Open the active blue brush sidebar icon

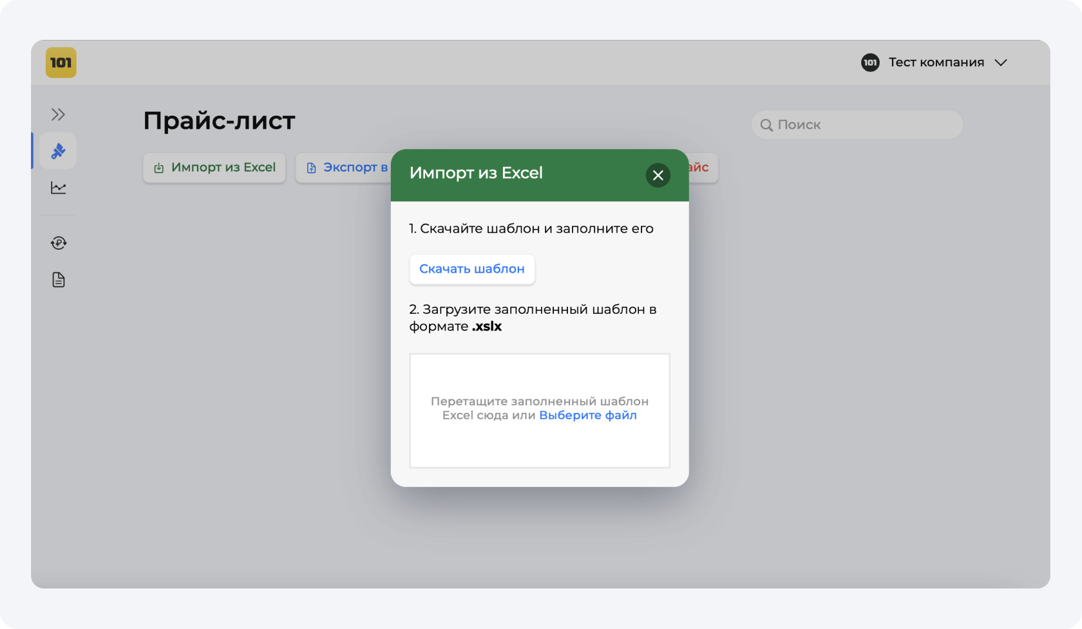click(x=58, y=151)
